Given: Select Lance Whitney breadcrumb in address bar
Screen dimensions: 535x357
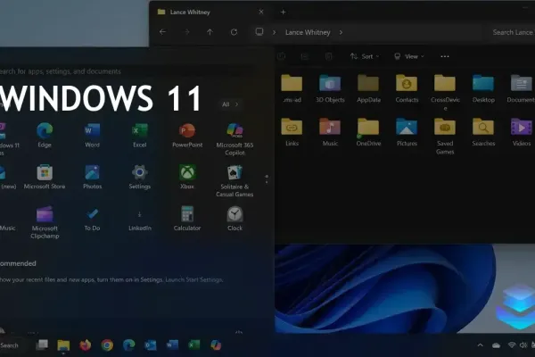Looking at the screenshot, I should [308, 32].
